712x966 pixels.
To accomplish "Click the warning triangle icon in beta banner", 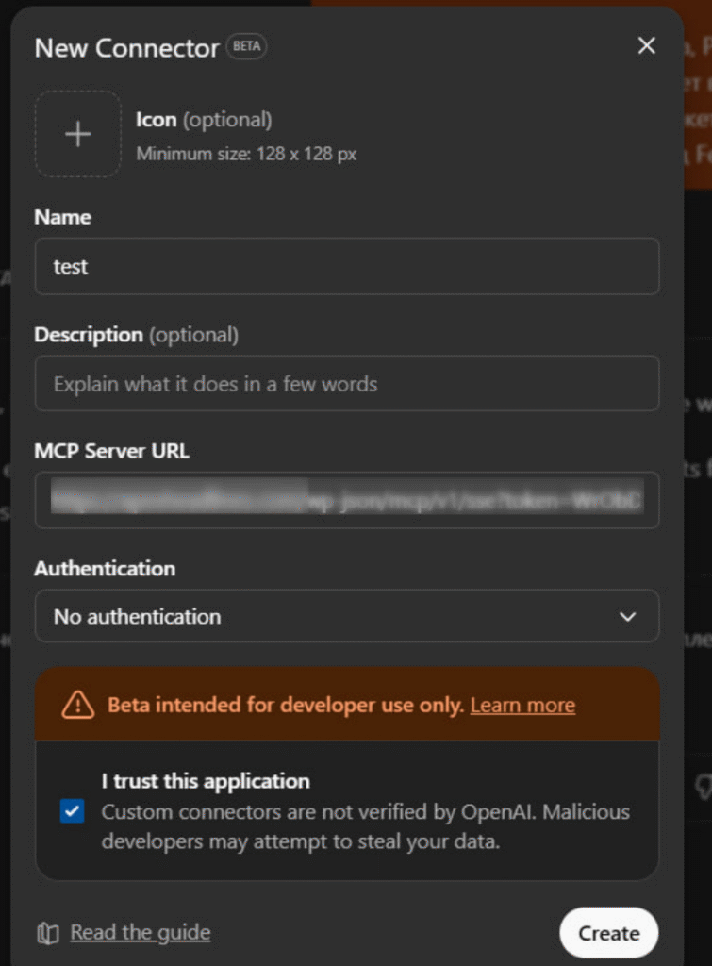I will click(77, 705).
